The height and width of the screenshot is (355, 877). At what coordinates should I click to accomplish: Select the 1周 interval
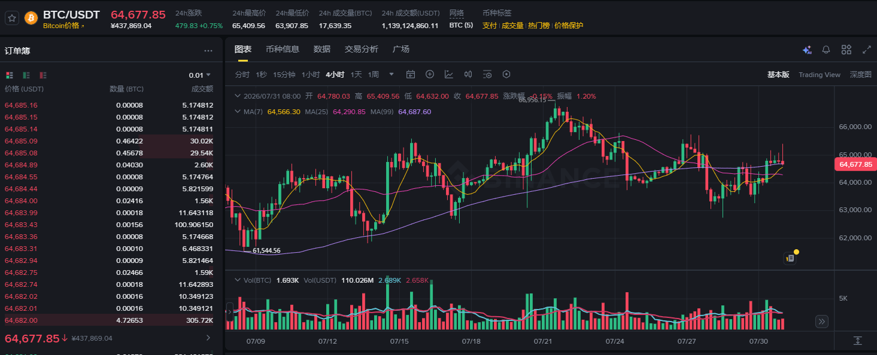tap(374, 75)
